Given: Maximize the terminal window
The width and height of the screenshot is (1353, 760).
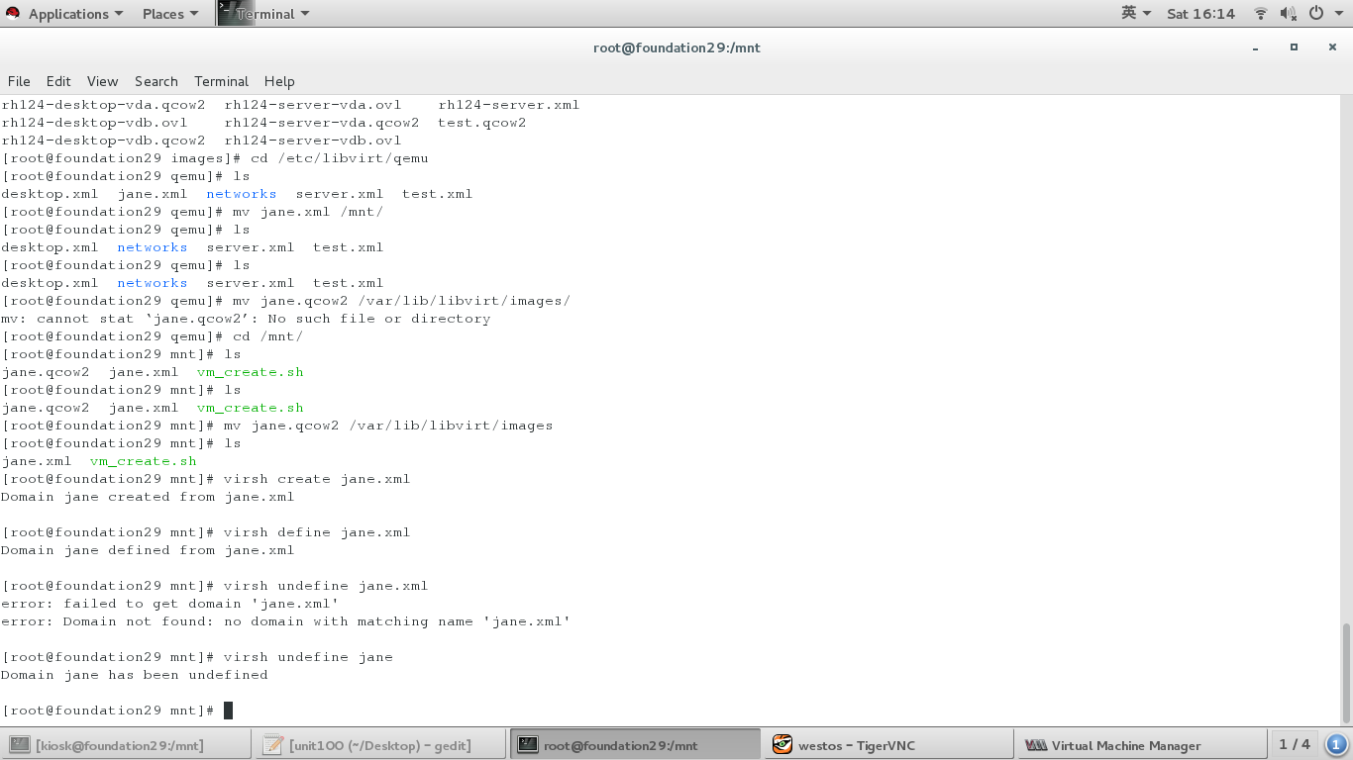Looking at the screenshot, I should tap(1294, 47).
